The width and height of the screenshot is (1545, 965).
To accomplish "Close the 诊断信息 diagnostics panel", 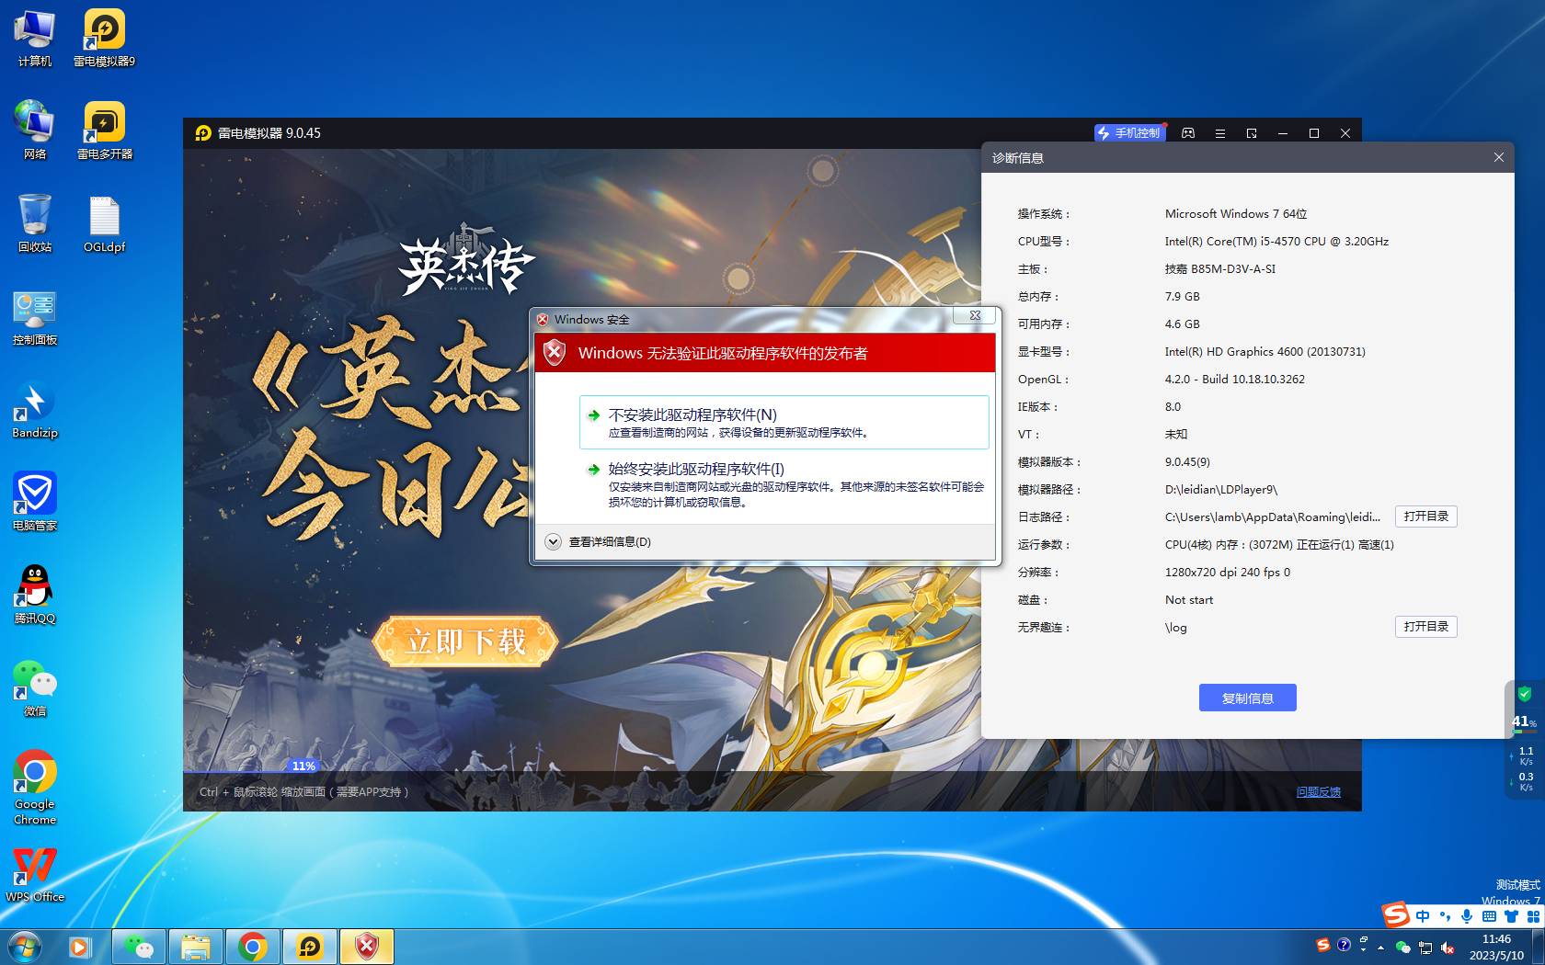I will (1498, 158).
